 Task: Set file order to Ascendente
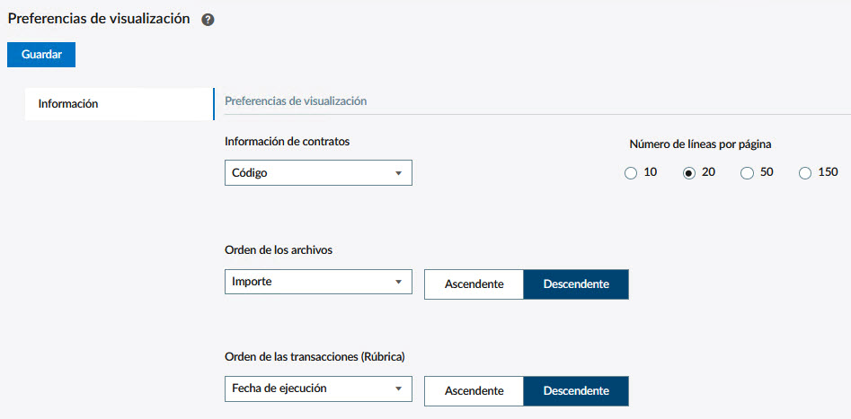[474, 284]
